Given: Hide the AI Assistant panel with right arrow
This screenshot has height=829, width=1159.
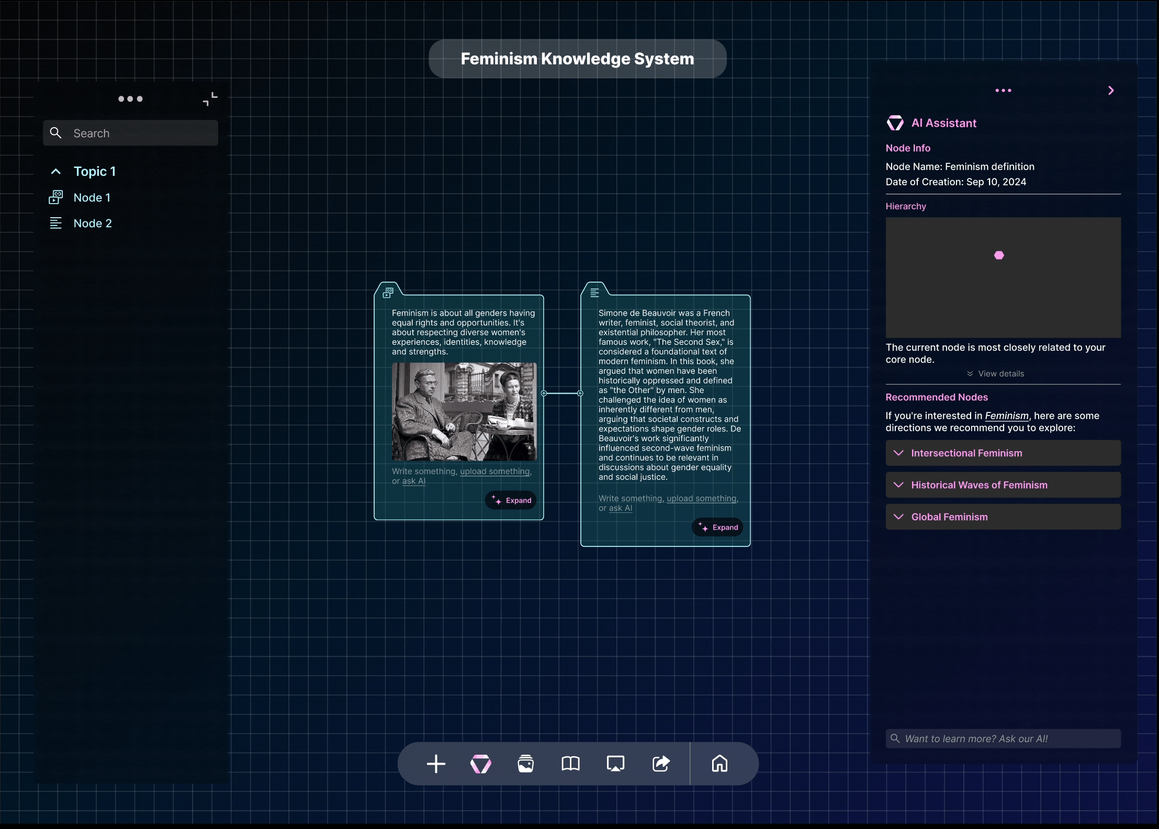Looking at the screenshot, I should (1110, 90).
